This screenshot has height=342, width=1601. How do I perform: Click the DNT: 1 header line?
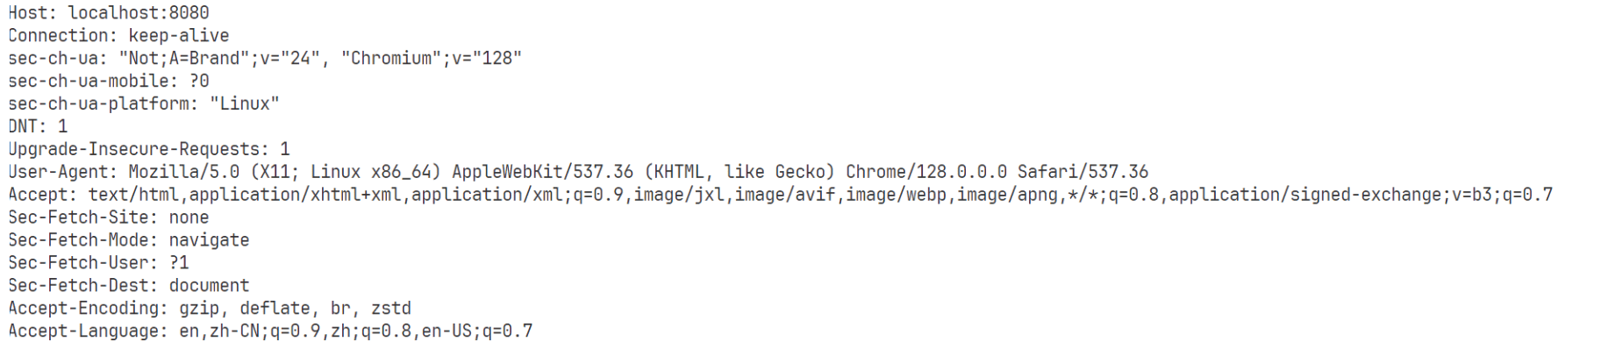tap(38, 127)
